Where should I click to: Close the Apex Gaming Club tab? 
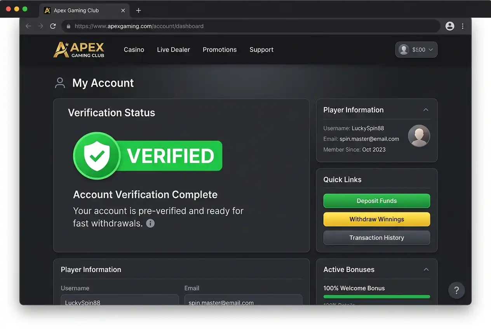tap(123, 10)
